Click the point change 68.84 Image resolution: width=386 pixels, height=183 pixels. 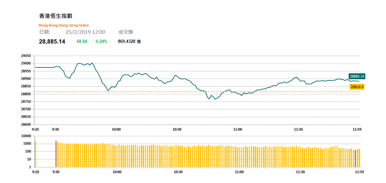tap(82, 41)
